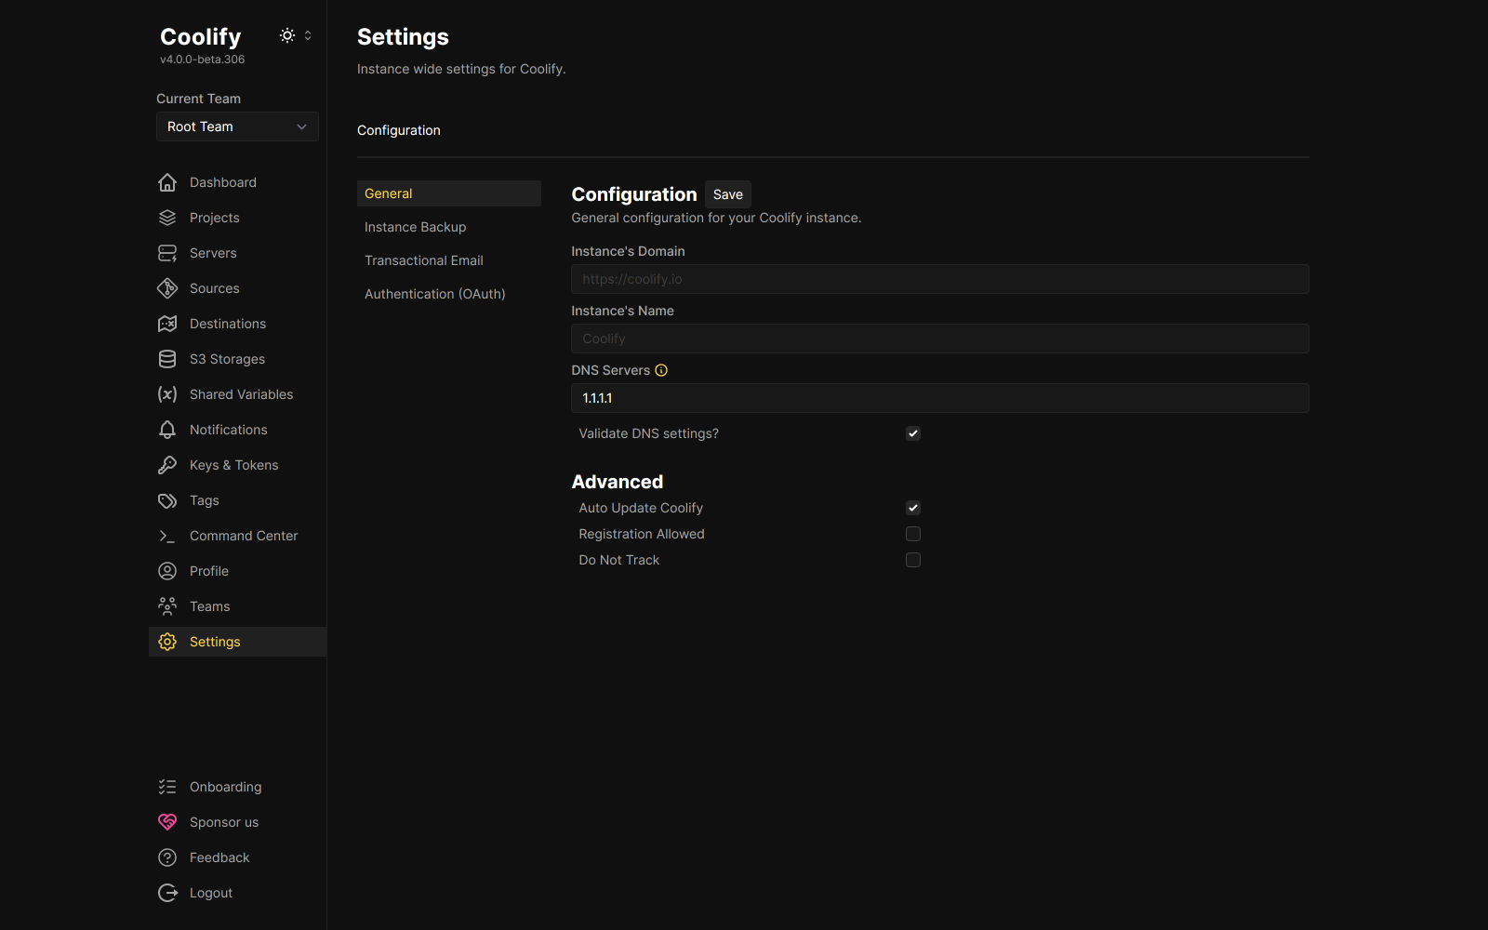
Task: Click the DNS Servers info icon
Action: coord(661,370)
